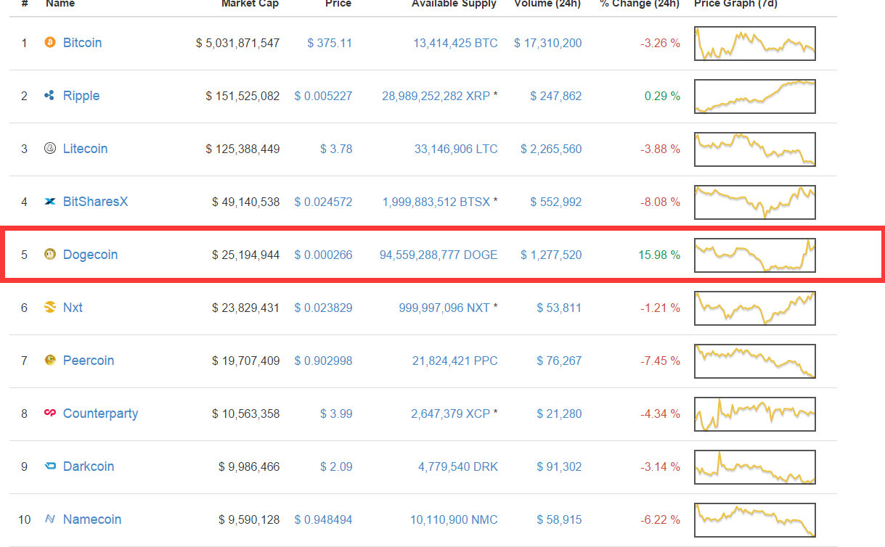Screen dimensions: 885x547
Task: Open supply 28,989,252,282 XRP link
Action: tap(436, 96)
